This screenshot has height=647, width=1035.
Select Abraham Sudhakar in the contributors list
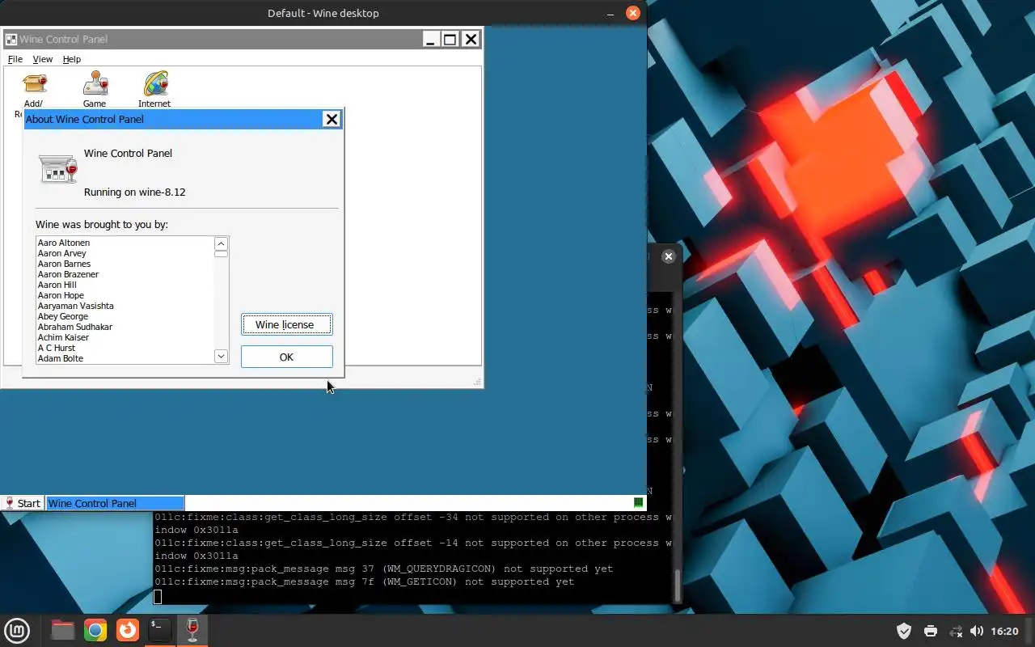tap(74, 327)
